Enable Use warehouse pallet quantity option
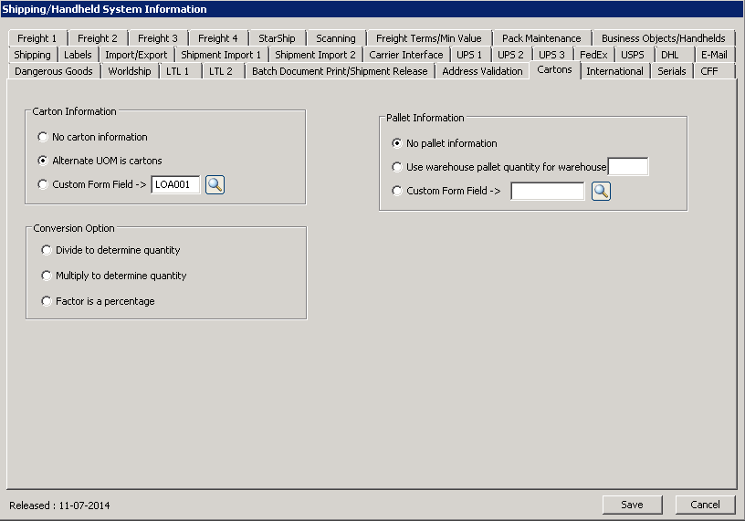The height and width of the screenshot is (521, 745). pos(396,167)
